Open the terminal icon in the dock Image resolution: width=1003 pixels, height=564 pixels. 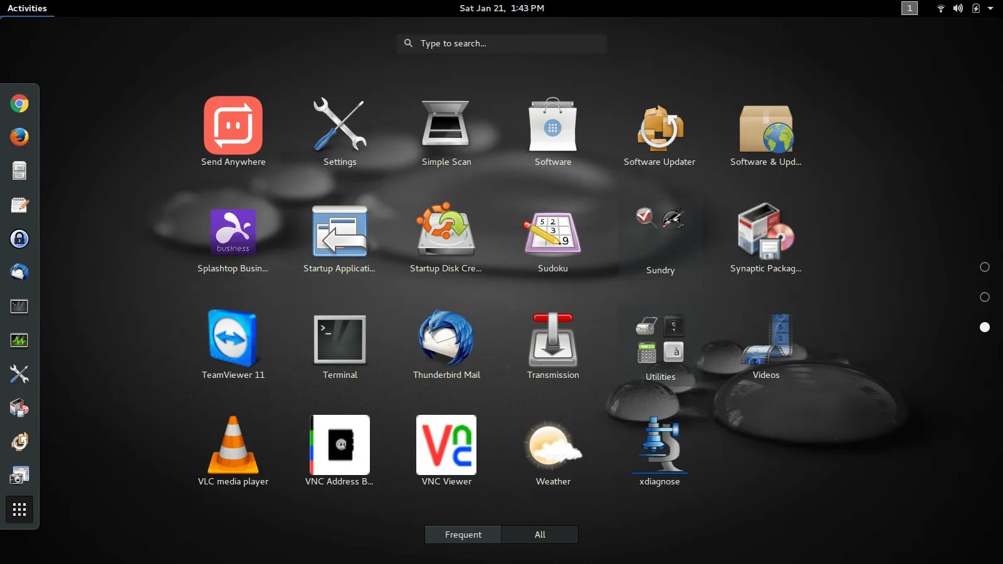pos(19,306)
